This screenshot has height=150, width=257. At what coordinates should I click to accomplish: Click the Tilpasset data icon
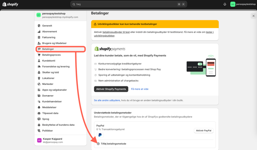[x=39, y=113]
